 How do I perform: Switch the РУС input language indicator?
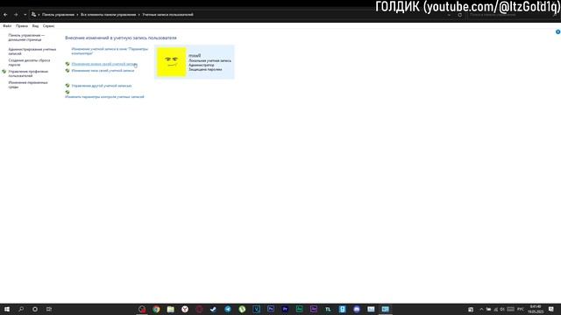click(521, 309)
